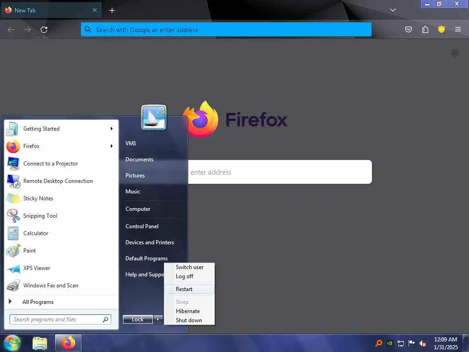Open Documents library from Start menu

point(139,159)
